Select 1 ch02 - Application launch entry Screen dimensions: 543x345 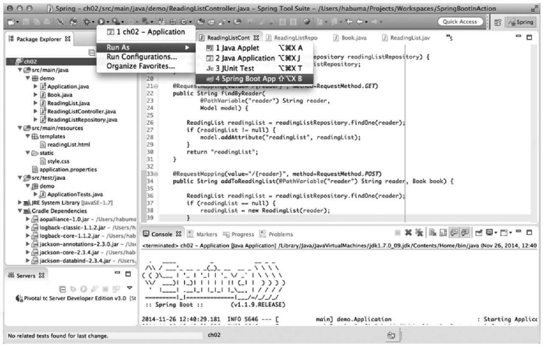(x=146, y=32)
